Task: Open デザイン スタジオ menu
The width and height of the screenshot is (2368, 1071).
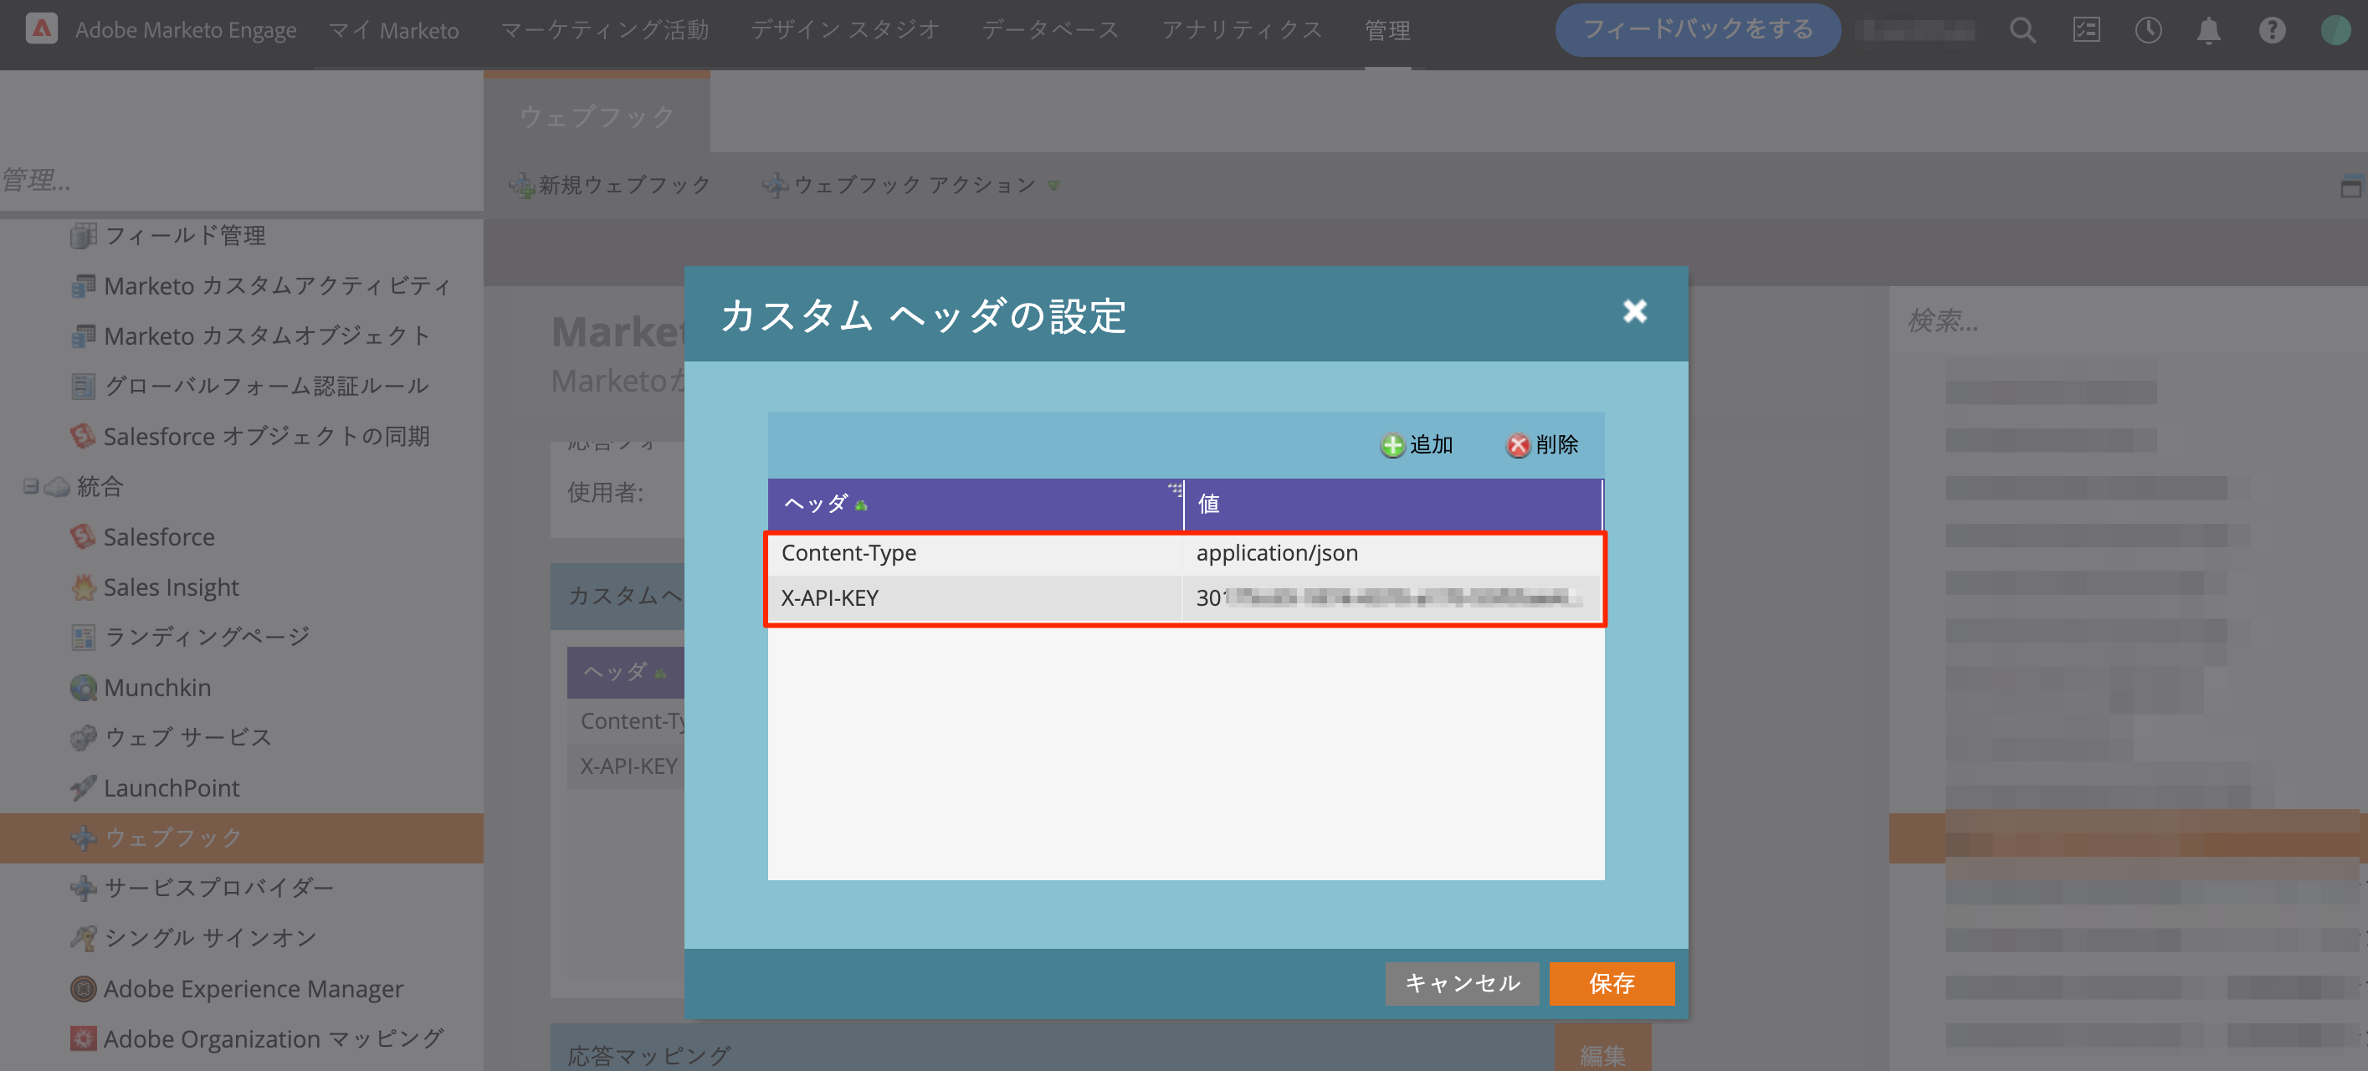Action: pyautogui.click(x=845, y=30)
